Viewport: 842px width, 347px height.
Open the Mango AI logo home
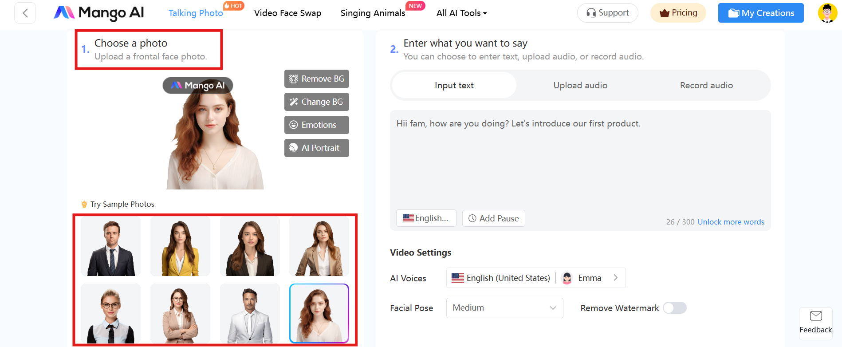point(99,13)
